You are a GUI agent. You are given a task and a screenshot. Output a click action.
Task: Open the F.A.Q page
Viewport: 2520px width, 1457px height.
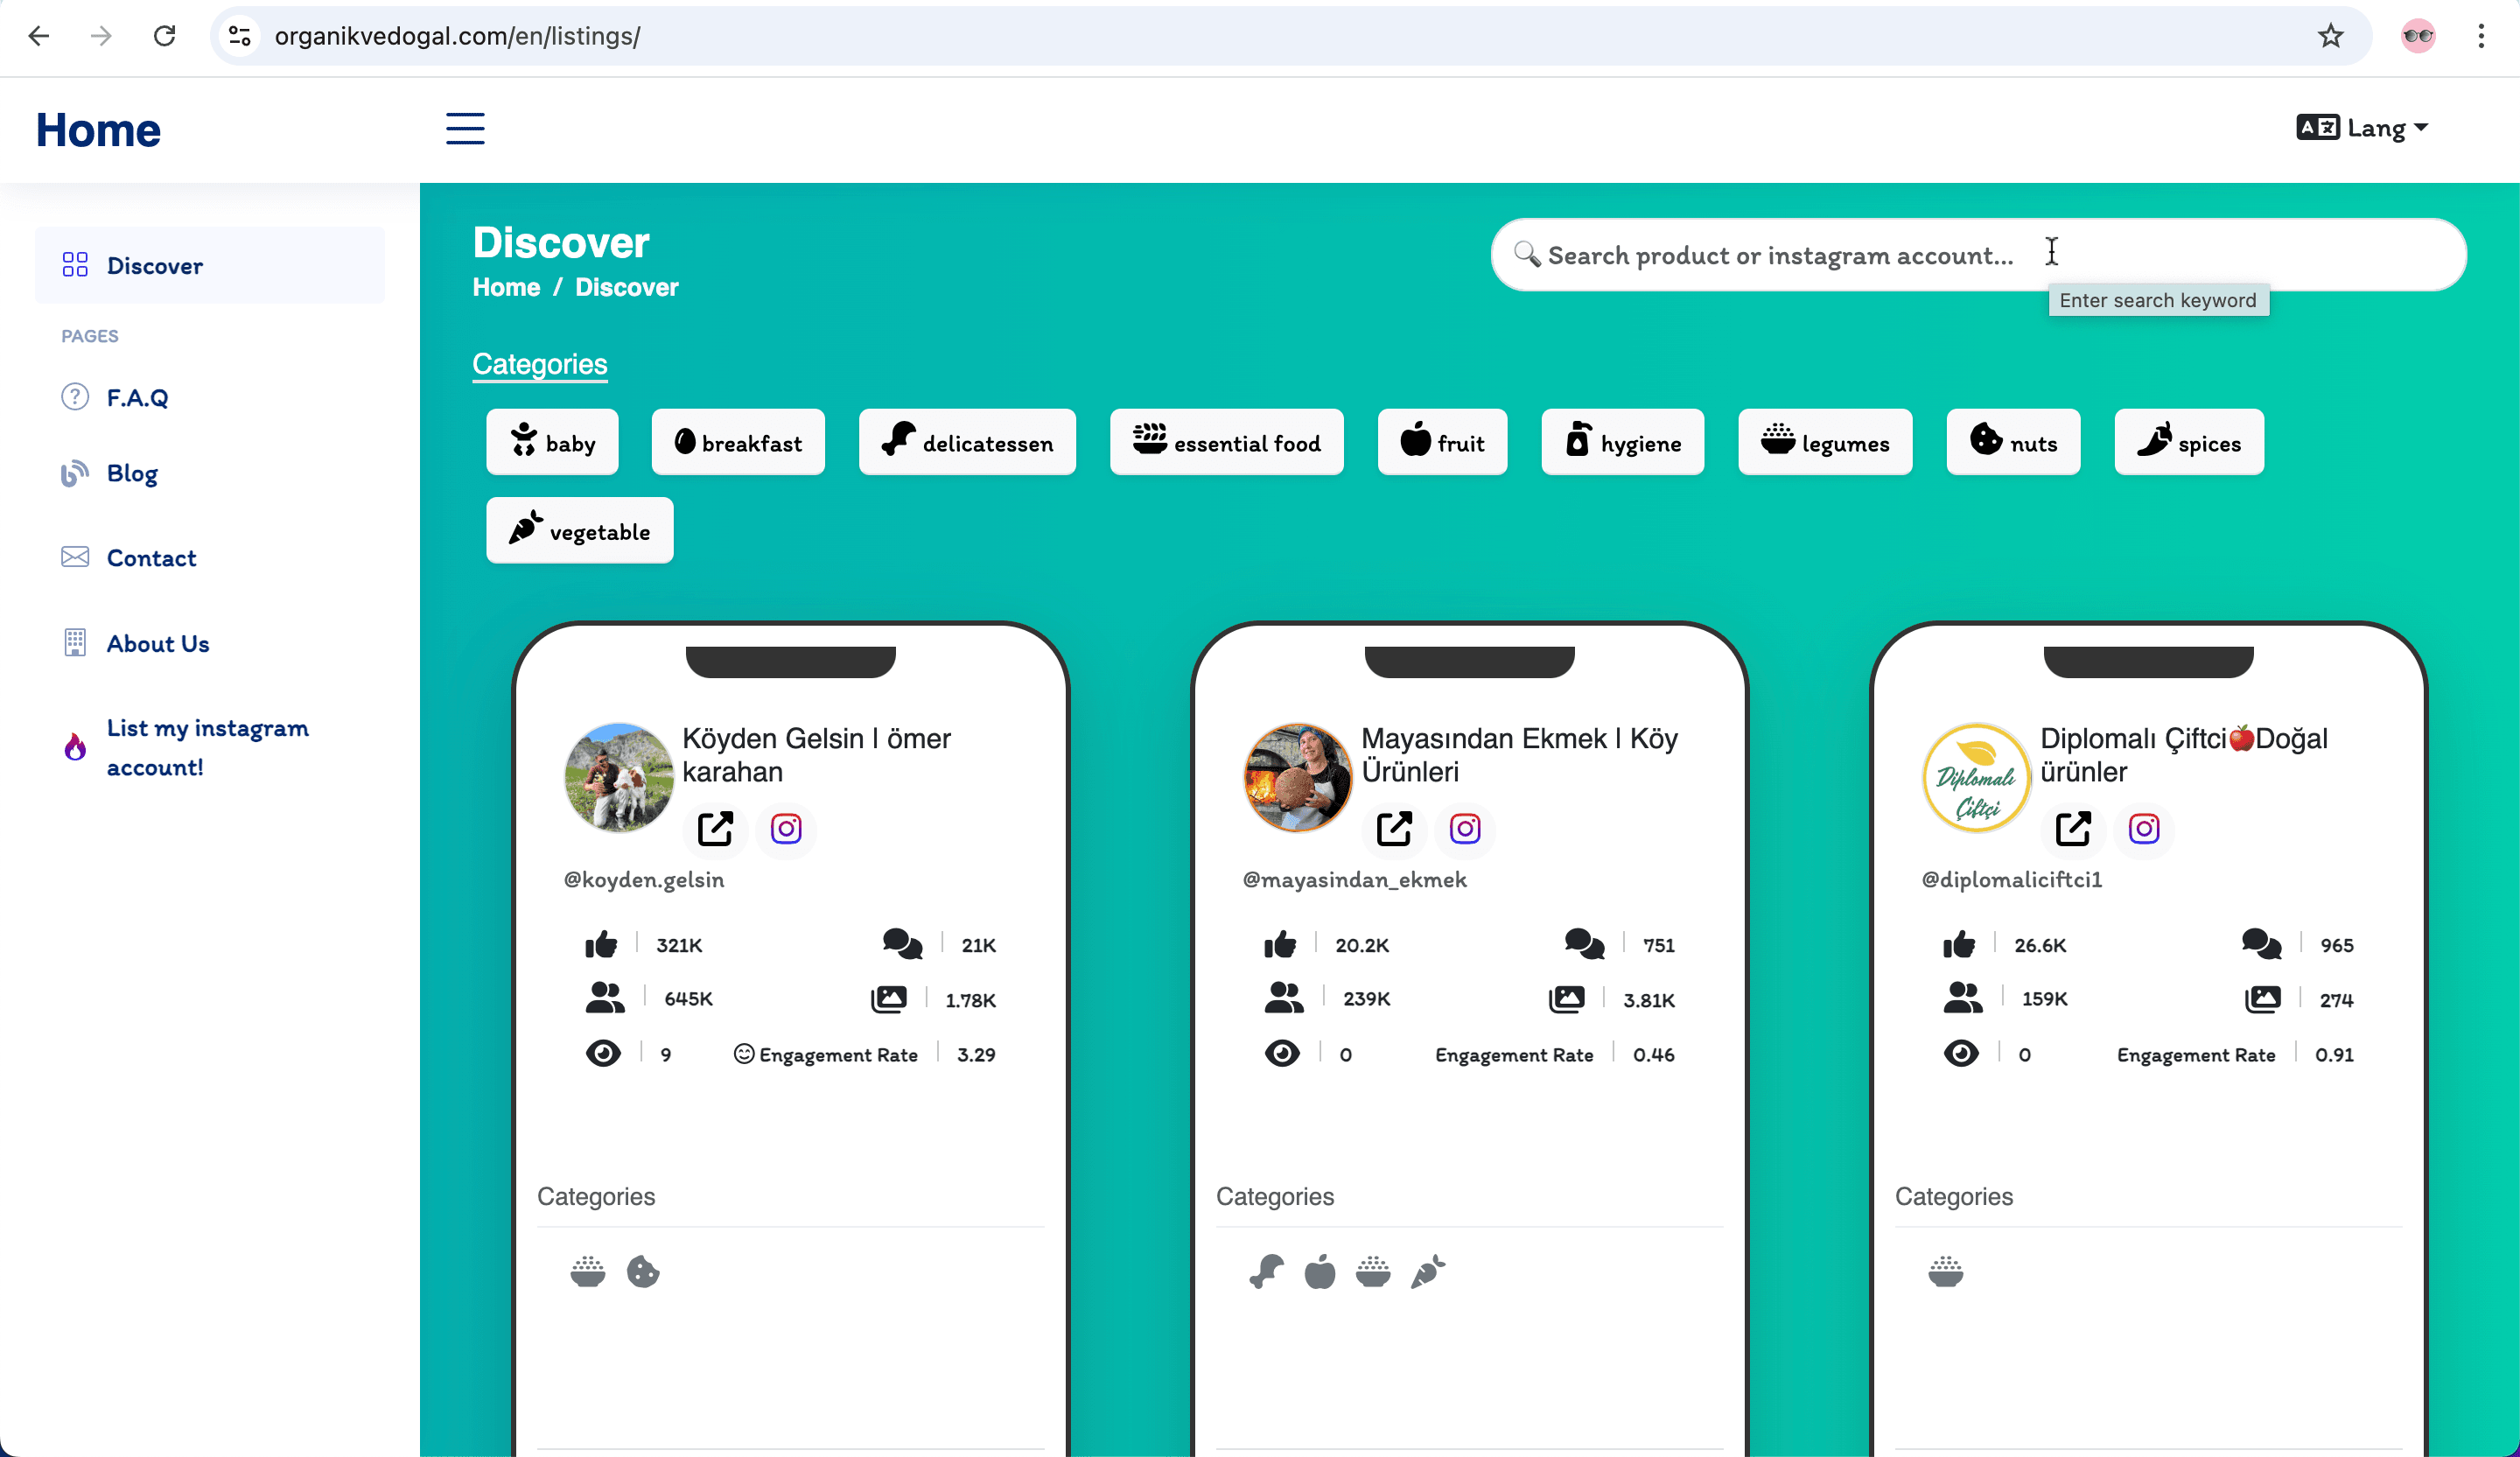(x=137, y=397)
